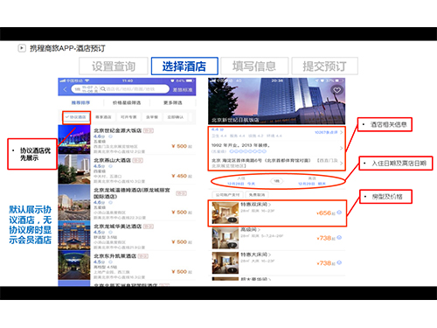Click the search magnifier icon

pyautogui.click(x=103, y=89)
